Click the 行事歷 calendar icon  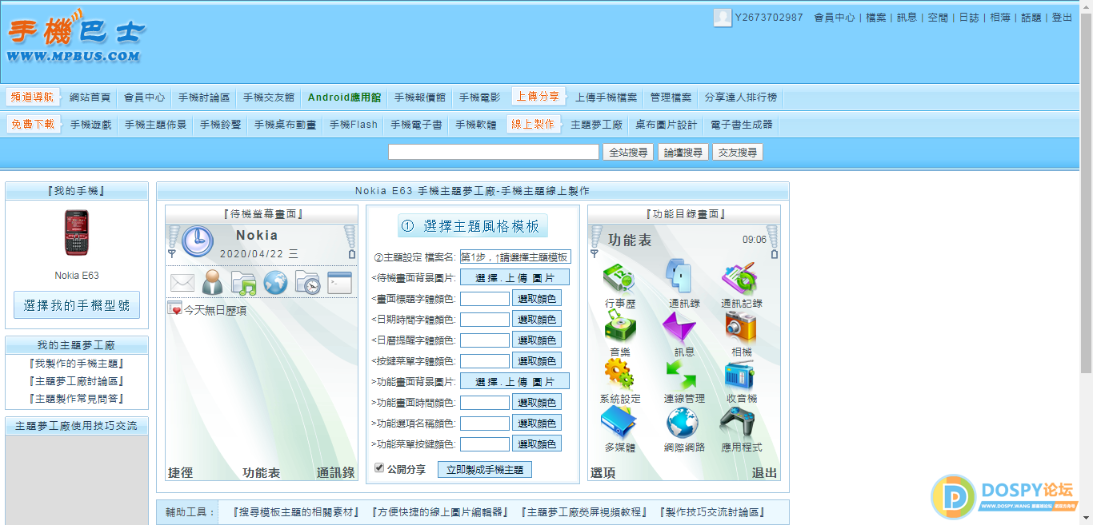619,277
